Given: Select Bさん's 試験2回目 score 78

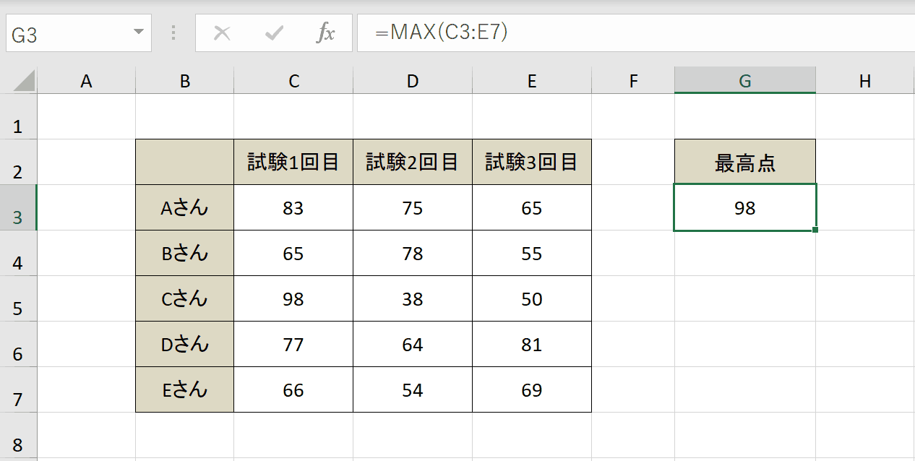Looking at the screenshot, I should pos(413,253).
